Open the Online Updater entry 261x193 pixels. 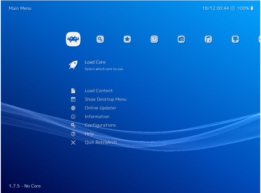coord(101,108)
